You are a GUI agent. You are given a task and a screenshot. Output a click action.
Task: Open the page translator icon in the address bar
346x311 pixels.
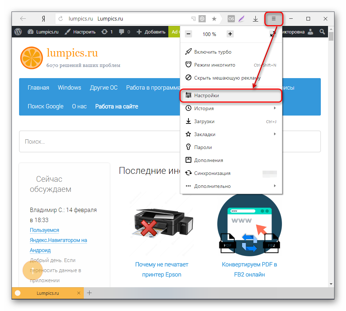click(194, 19)
